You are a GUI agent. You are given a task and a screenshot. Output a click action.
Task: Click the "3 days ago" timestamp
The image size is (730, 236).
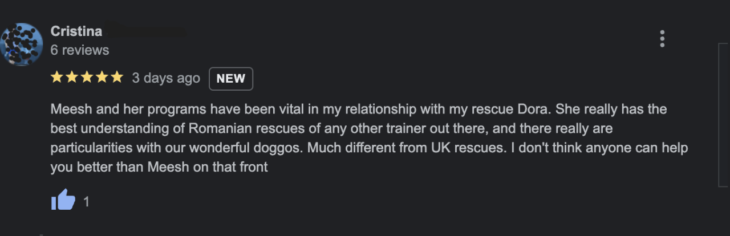[166, 78]
